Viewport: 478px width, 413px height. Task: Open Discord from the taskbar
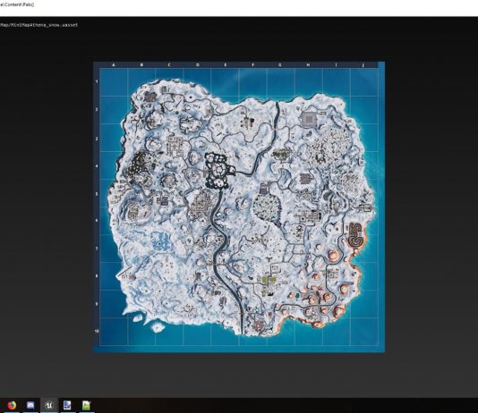pos(30,405)
